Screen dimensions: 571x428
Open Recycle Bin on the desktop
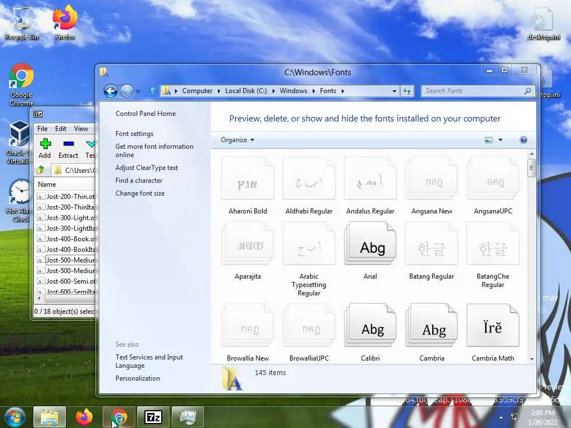[x=22, y=22]
